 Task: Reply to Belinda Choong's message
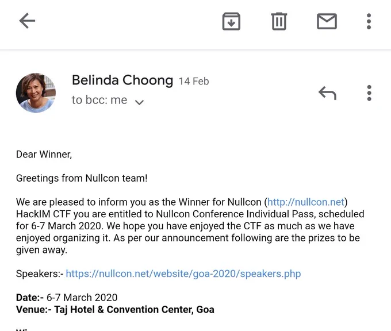click(x=327, y=93)
